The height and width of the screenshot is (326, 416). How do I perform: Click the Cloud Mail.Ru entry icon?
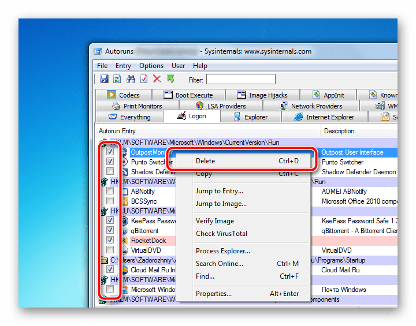tap(125, 270)
